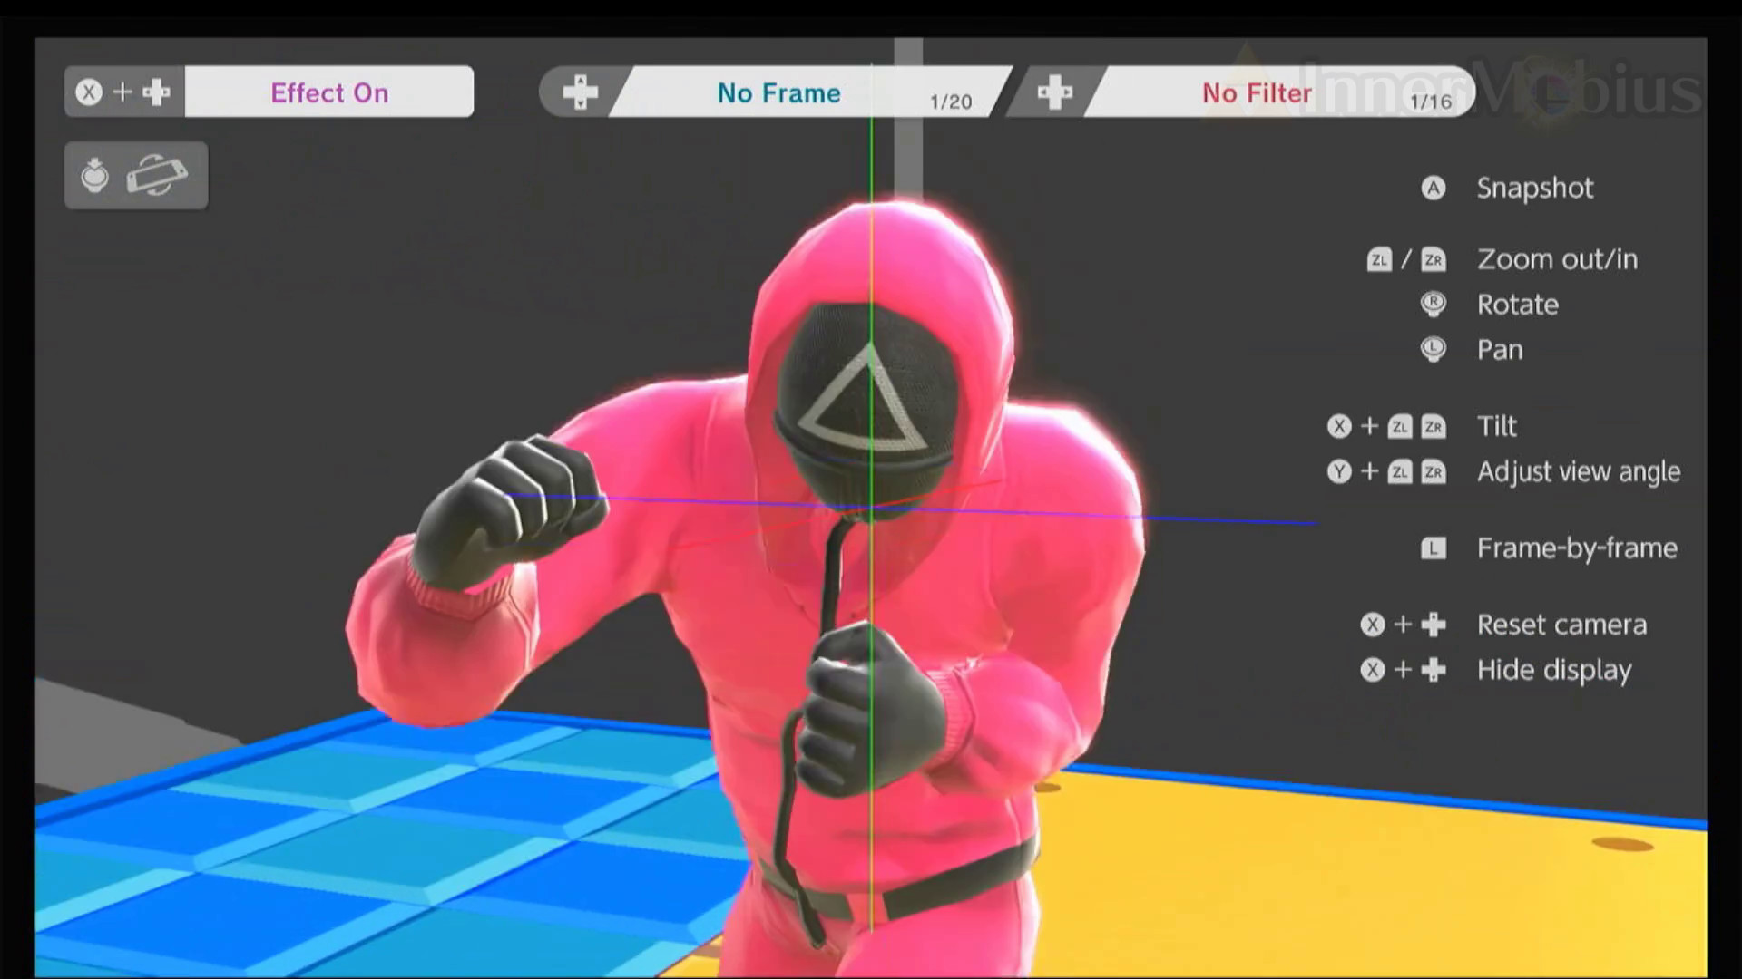Click the A button Snapshot icon

(1434, 189)
